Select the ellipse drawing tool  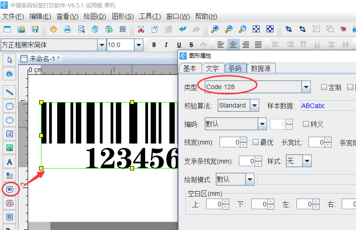click(x=10, y=120)
